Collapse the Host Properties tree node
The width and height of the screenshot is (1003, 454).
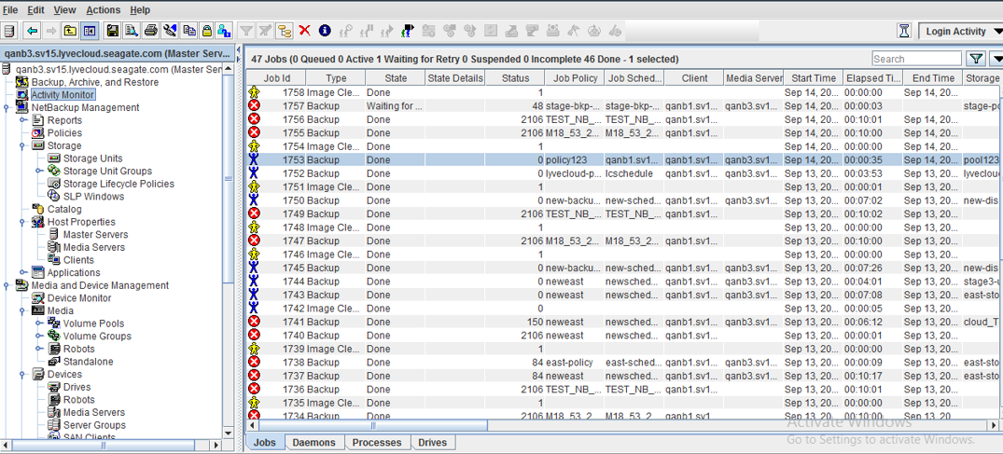pyautogui.click(x=23, y=222)
